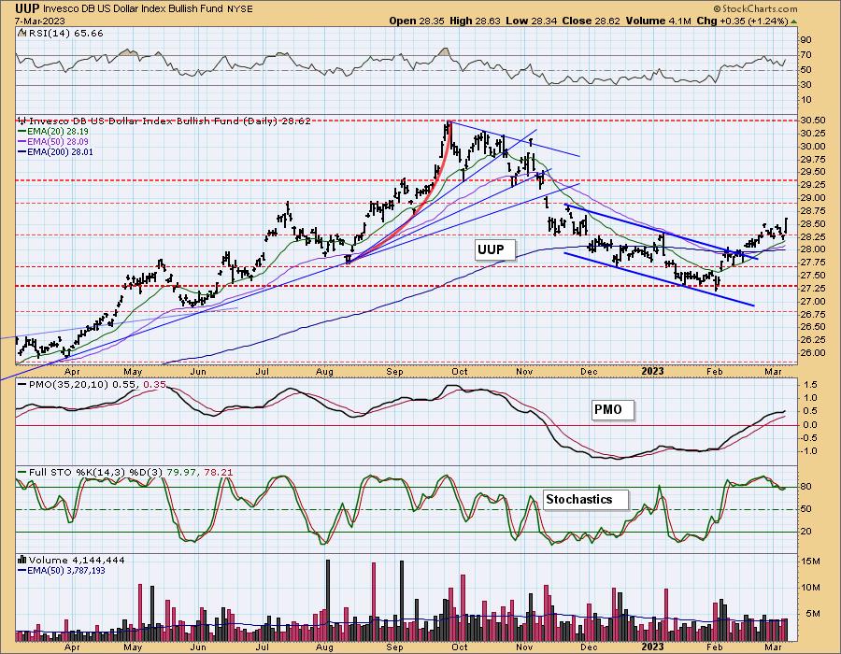Click the Low 28.34 value
This screenshot has width=841, height=654.
532,21
